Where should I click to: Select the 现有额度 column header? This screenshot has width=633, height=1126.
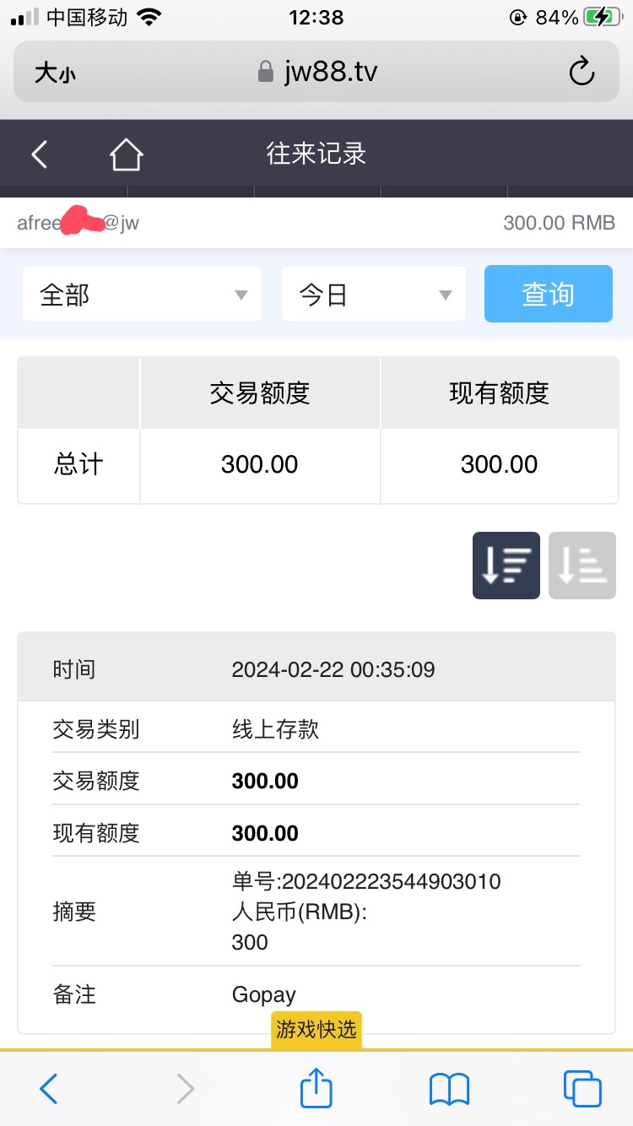(x=499, y=393)
